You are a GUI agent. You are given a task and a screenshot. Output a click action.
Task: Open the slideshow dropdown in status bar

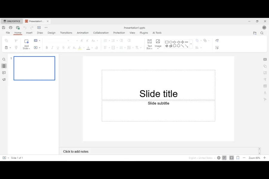[x=8, y=158]
